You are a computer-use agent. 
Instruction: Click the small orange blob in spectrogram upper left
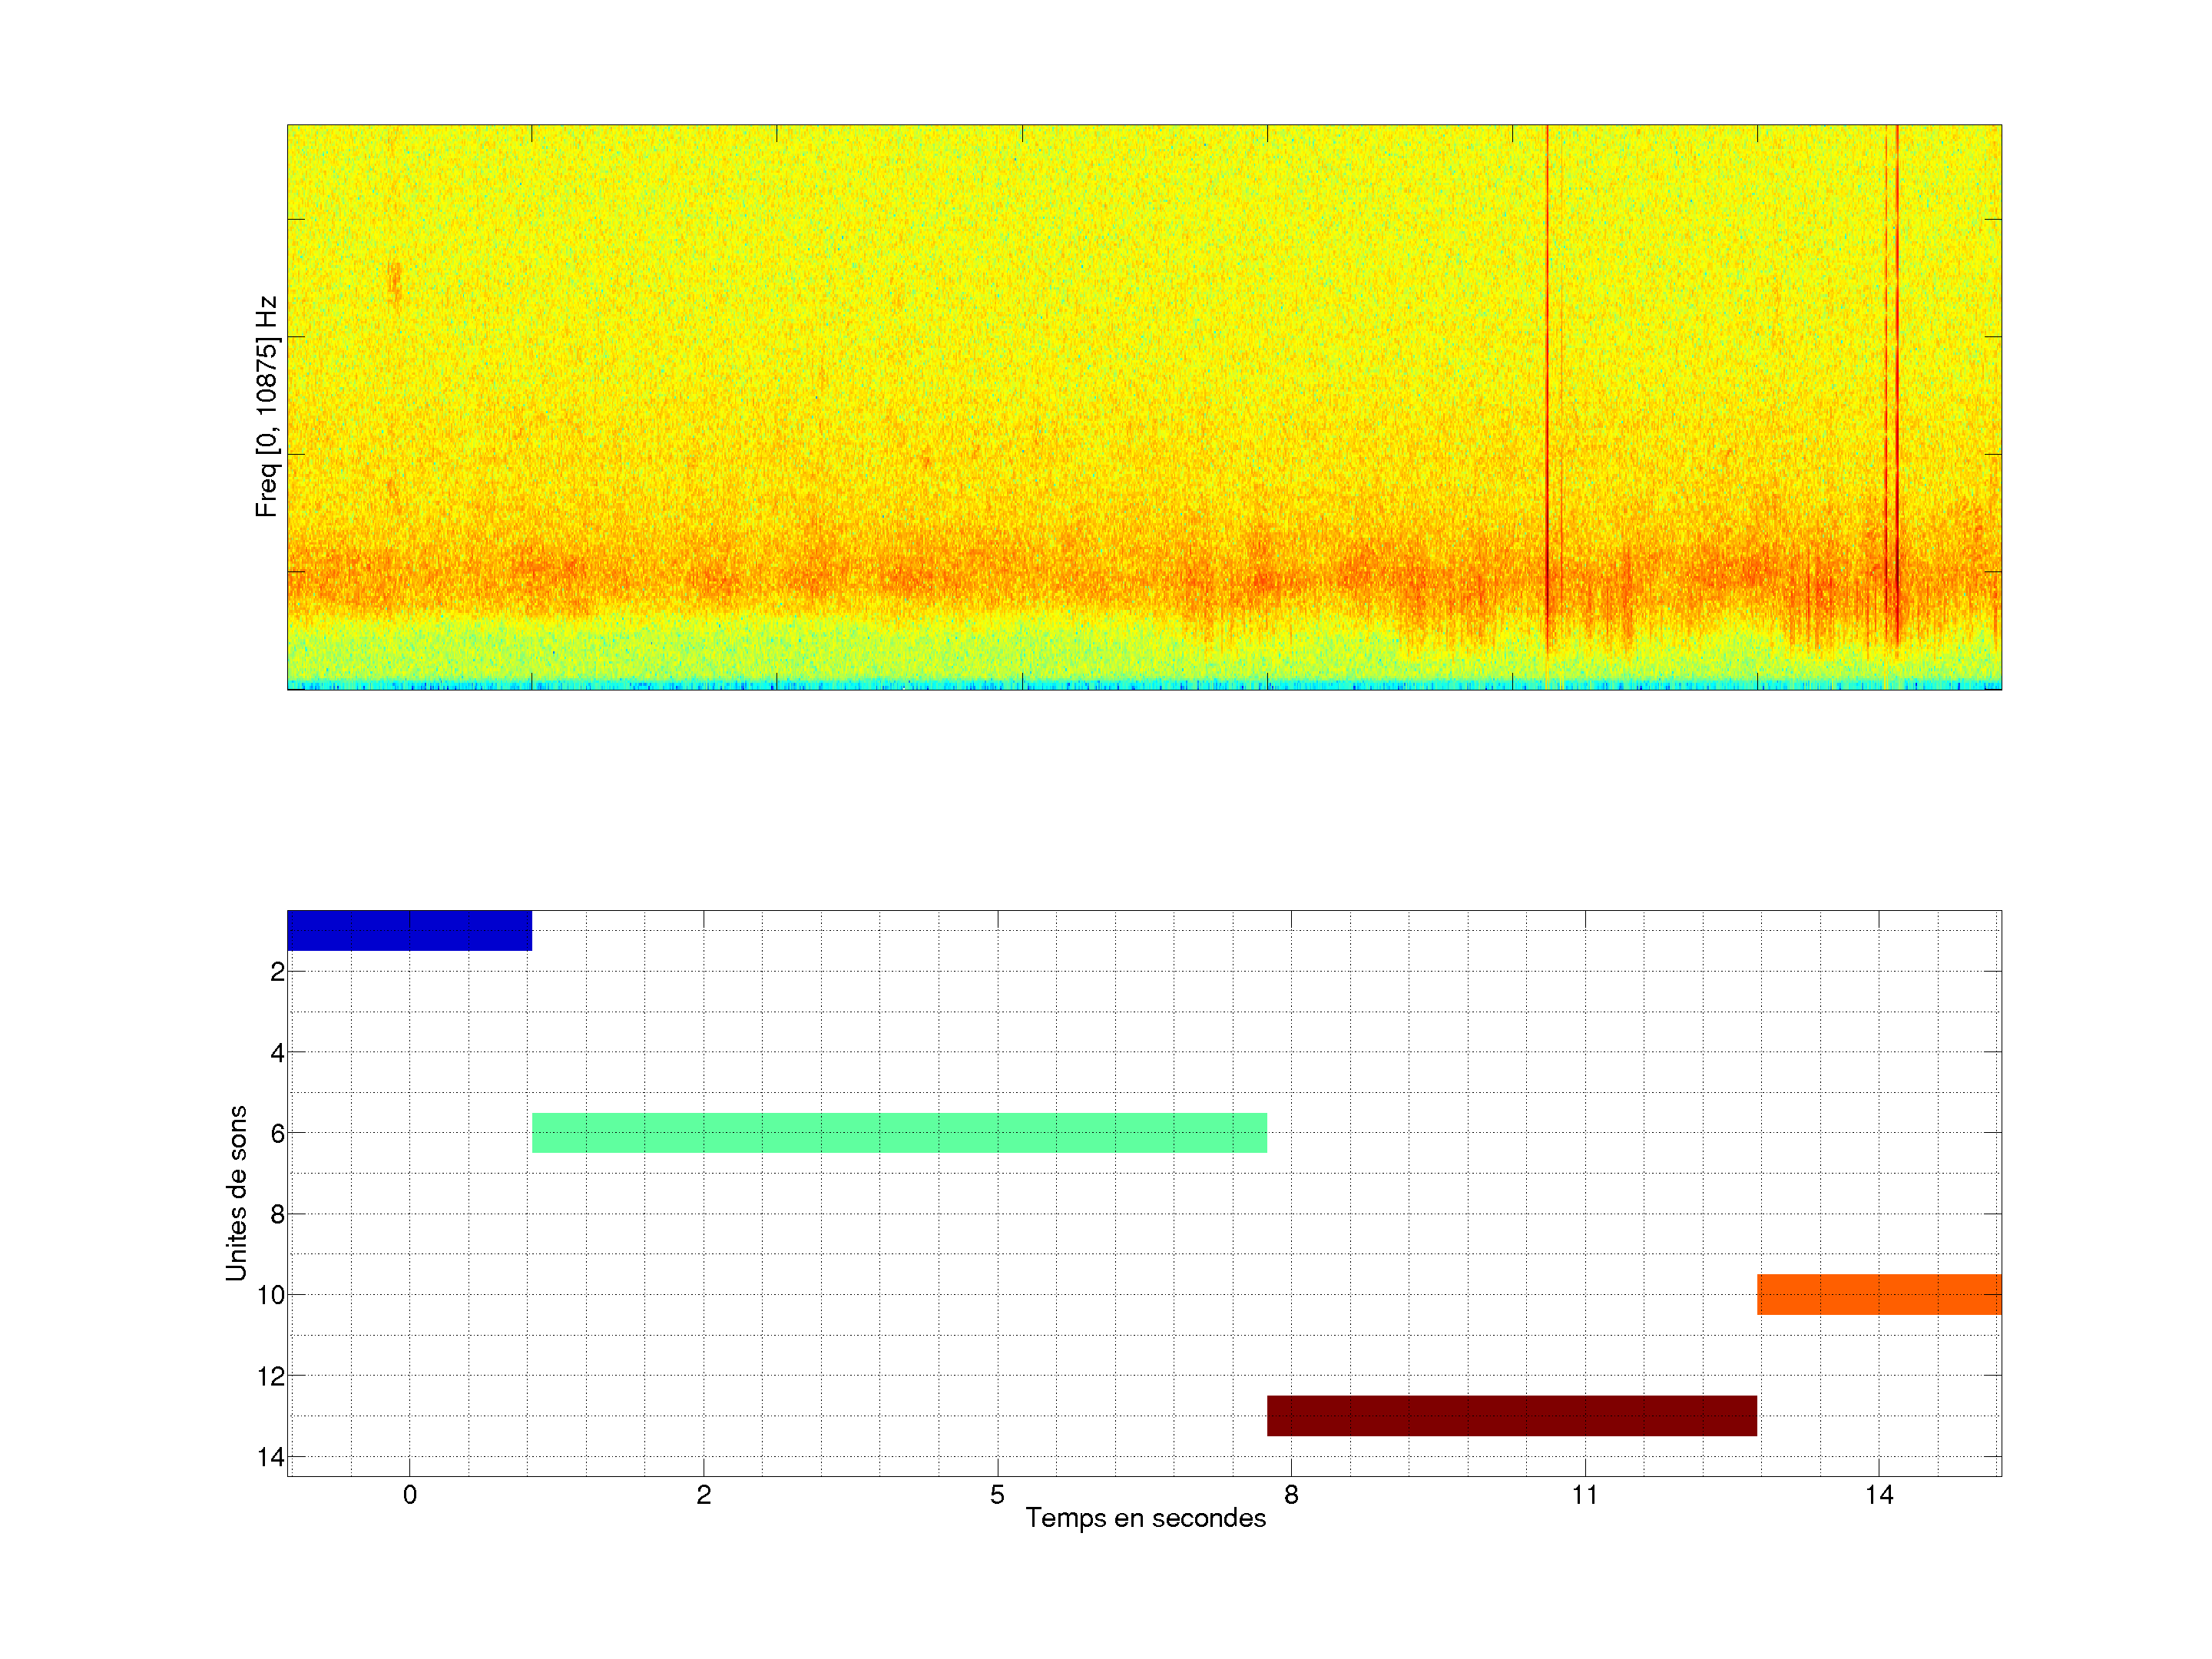coord(394,281)
